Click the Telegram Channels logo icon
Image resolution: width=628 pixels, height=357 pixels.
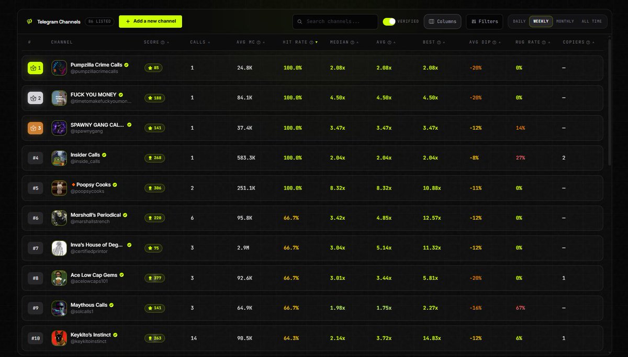[x=29, y=22]
